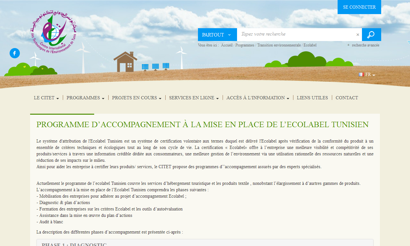Click the PHASE 1 : DIAGNOSTIC panel header
Screen dimensions: 410x246
tap(205, 243)
